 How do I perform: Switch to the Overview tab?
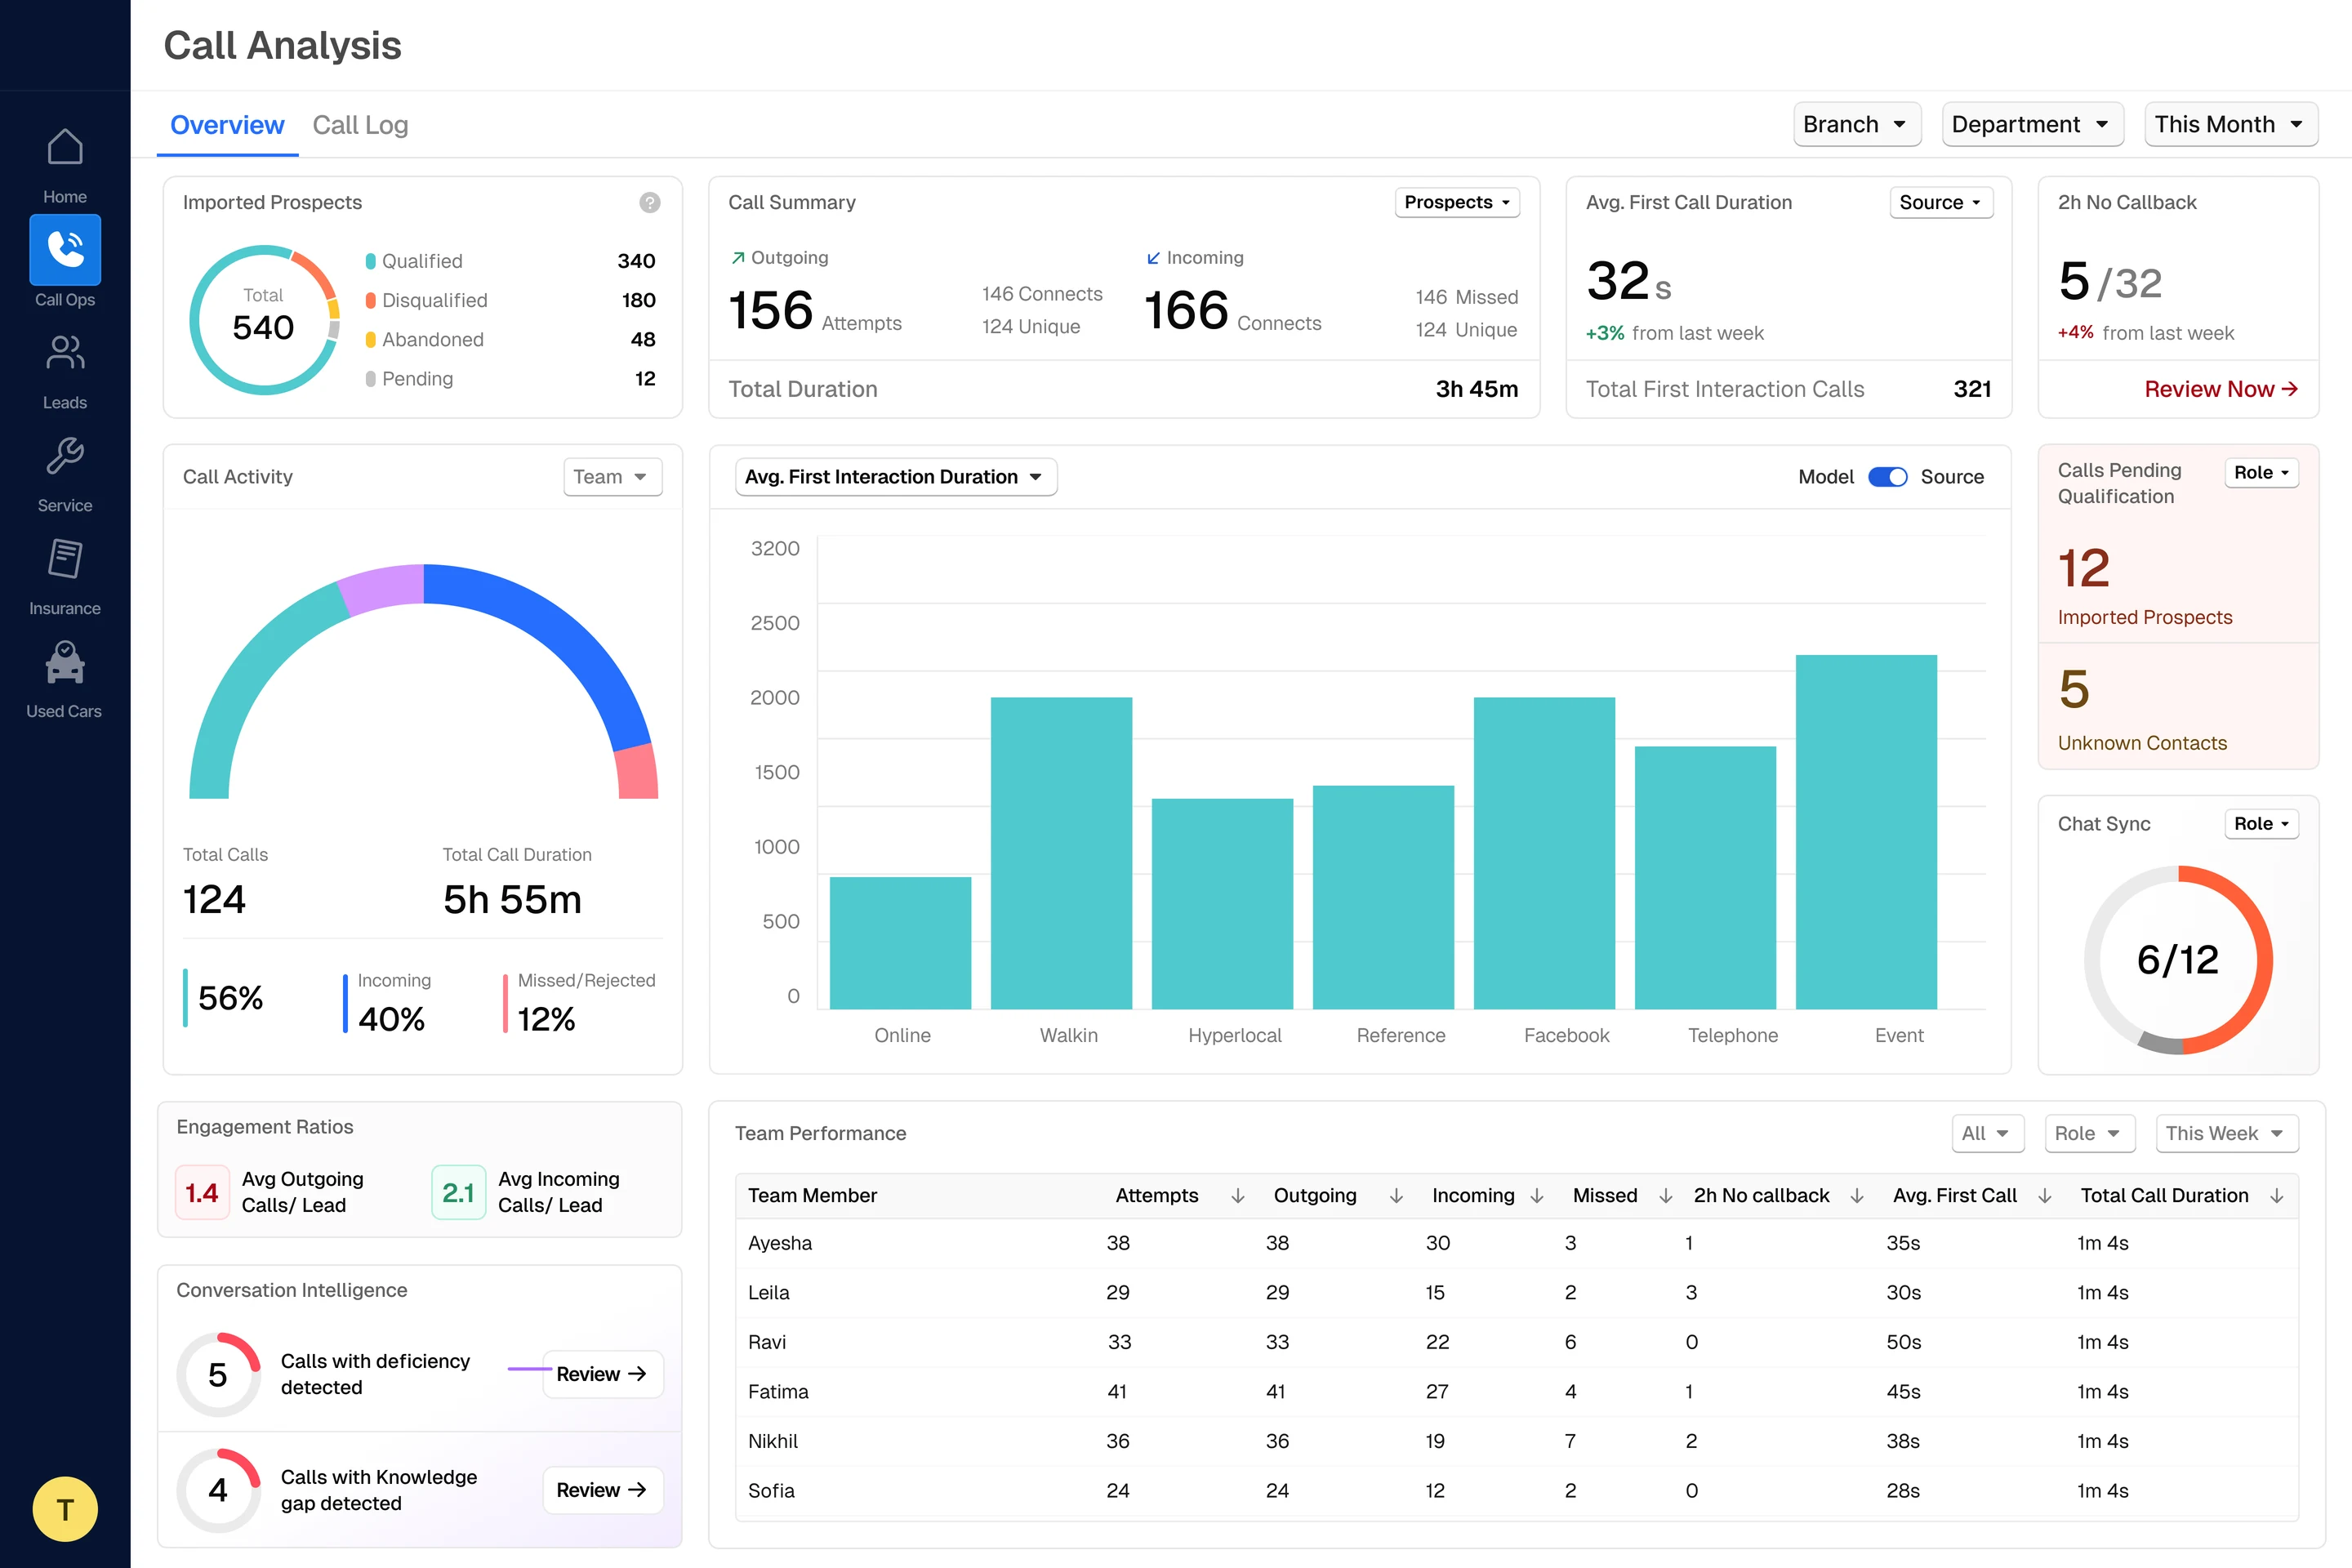[227, 125]
